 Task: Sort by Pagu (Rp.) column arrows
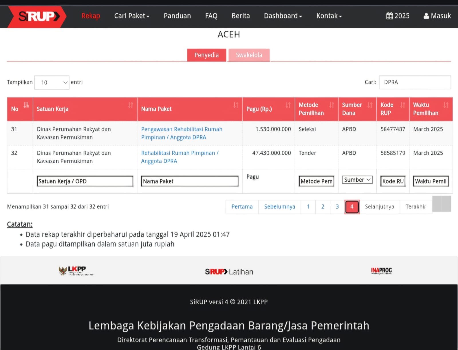pos(288,105)
